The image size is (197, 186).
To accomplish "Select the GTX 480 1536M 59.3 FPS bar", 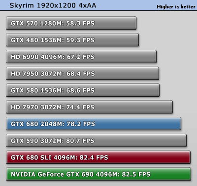I will (x=72, y=40).
